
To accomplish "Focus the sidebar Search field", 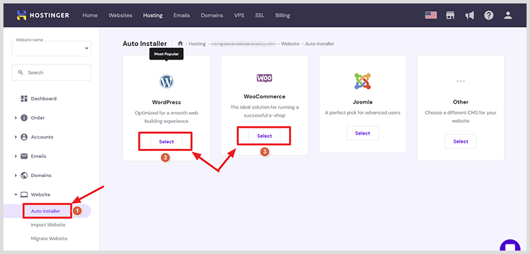I will (x=52, y=73).
